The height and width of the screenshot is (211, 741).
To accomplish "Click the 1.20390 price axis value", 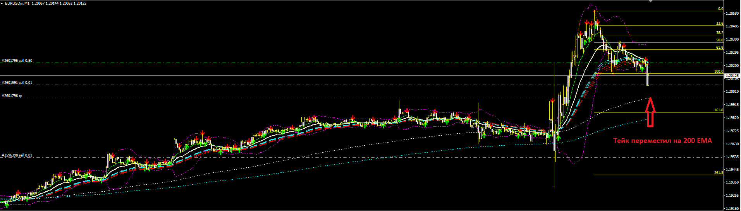I will [x=733, y=39].
